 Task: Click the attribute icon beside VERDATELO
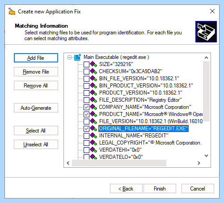click(93, 157)
